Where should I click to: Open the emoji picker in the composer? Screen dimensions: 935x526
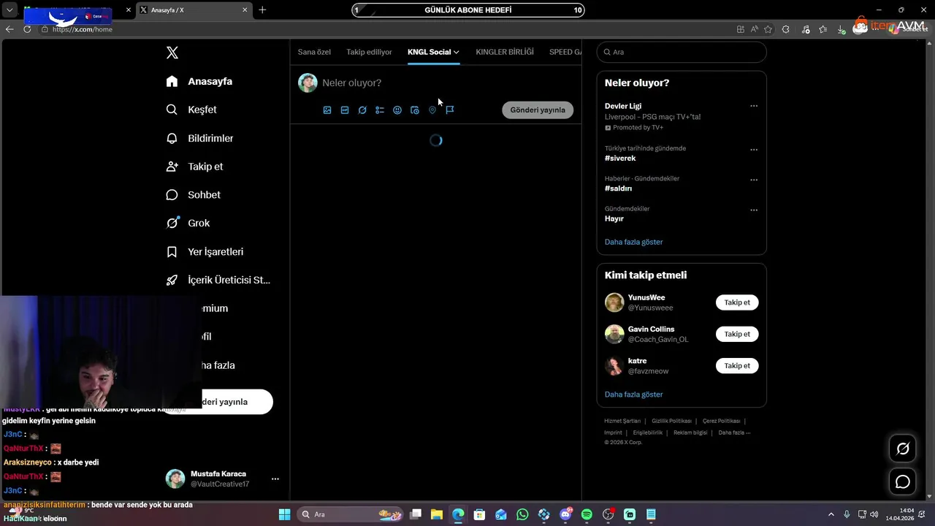coord(397,110)
